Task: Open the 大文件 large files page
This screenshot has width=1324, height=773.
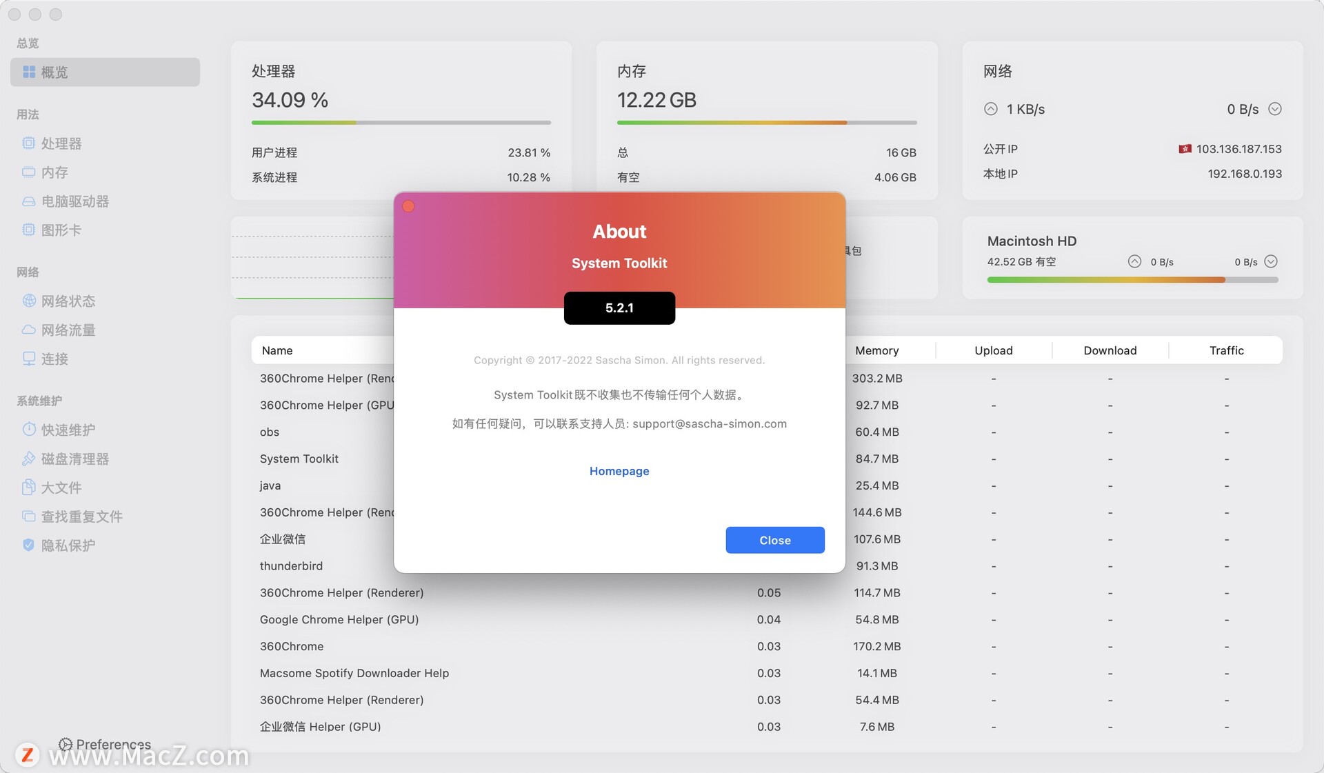Action: (105, 488)
